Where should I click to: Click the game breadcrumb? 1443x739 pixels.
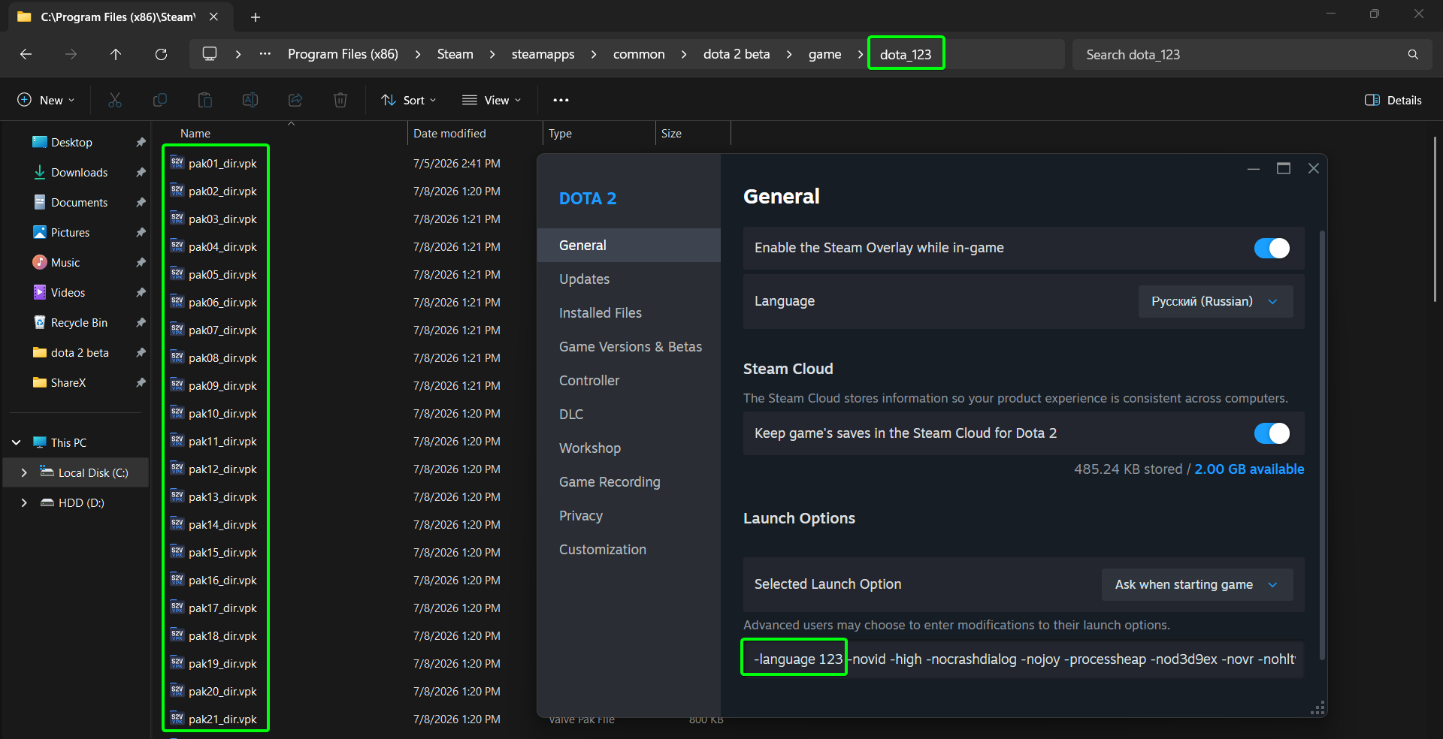point(824,54)
